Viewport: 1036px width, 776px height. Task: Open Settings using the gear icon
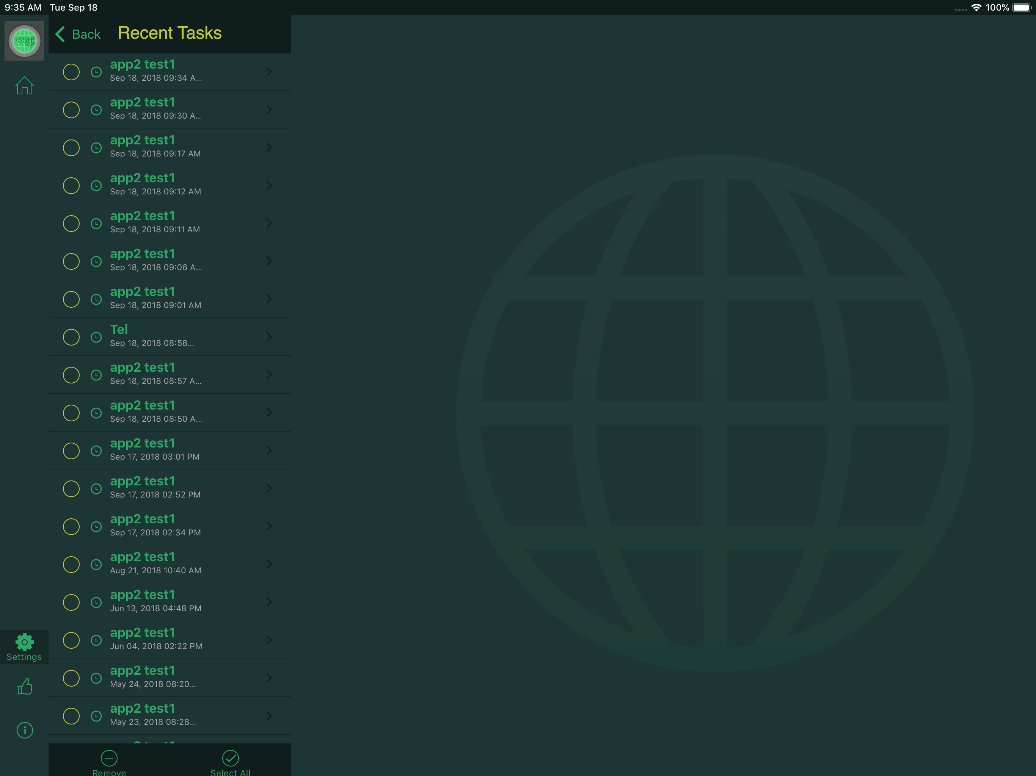(x=24, y=641)
